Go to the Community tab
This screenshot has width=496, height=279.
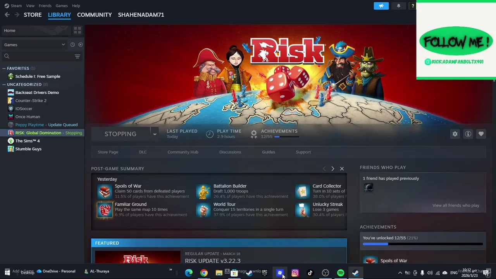95,15
